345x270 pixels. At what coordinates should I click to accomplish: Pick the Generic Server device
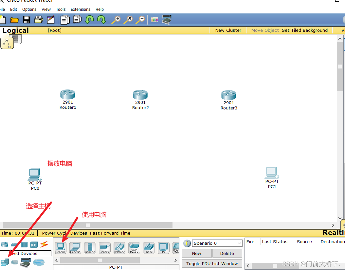(x=90, y=248)
